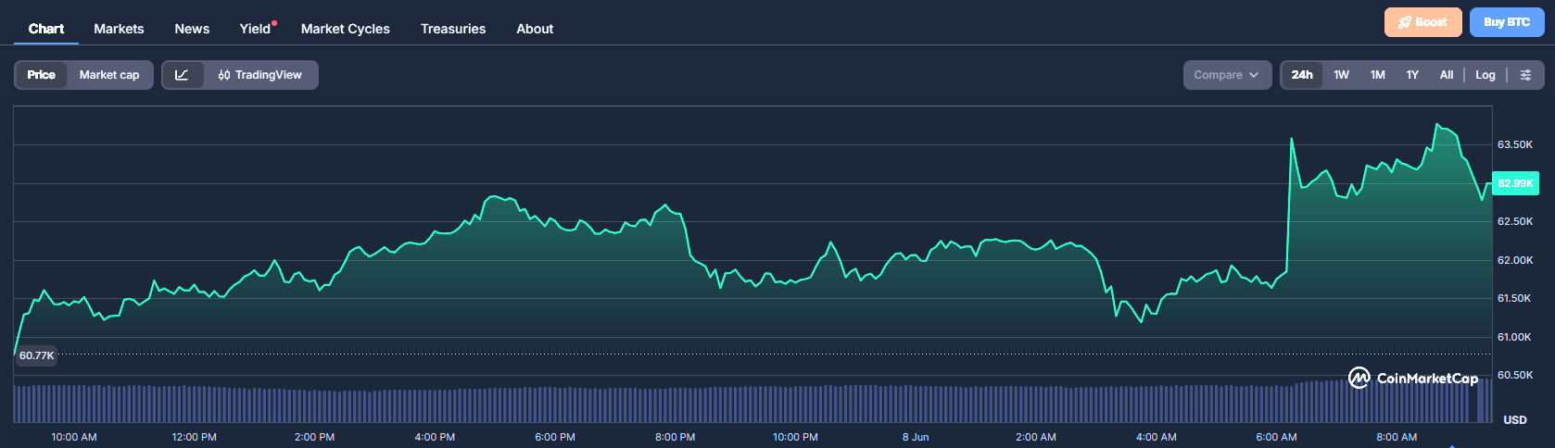Screen dimensions: 1555x448
Task: Click the 10:00 PM time axis label
Action: tap(795, 437)
